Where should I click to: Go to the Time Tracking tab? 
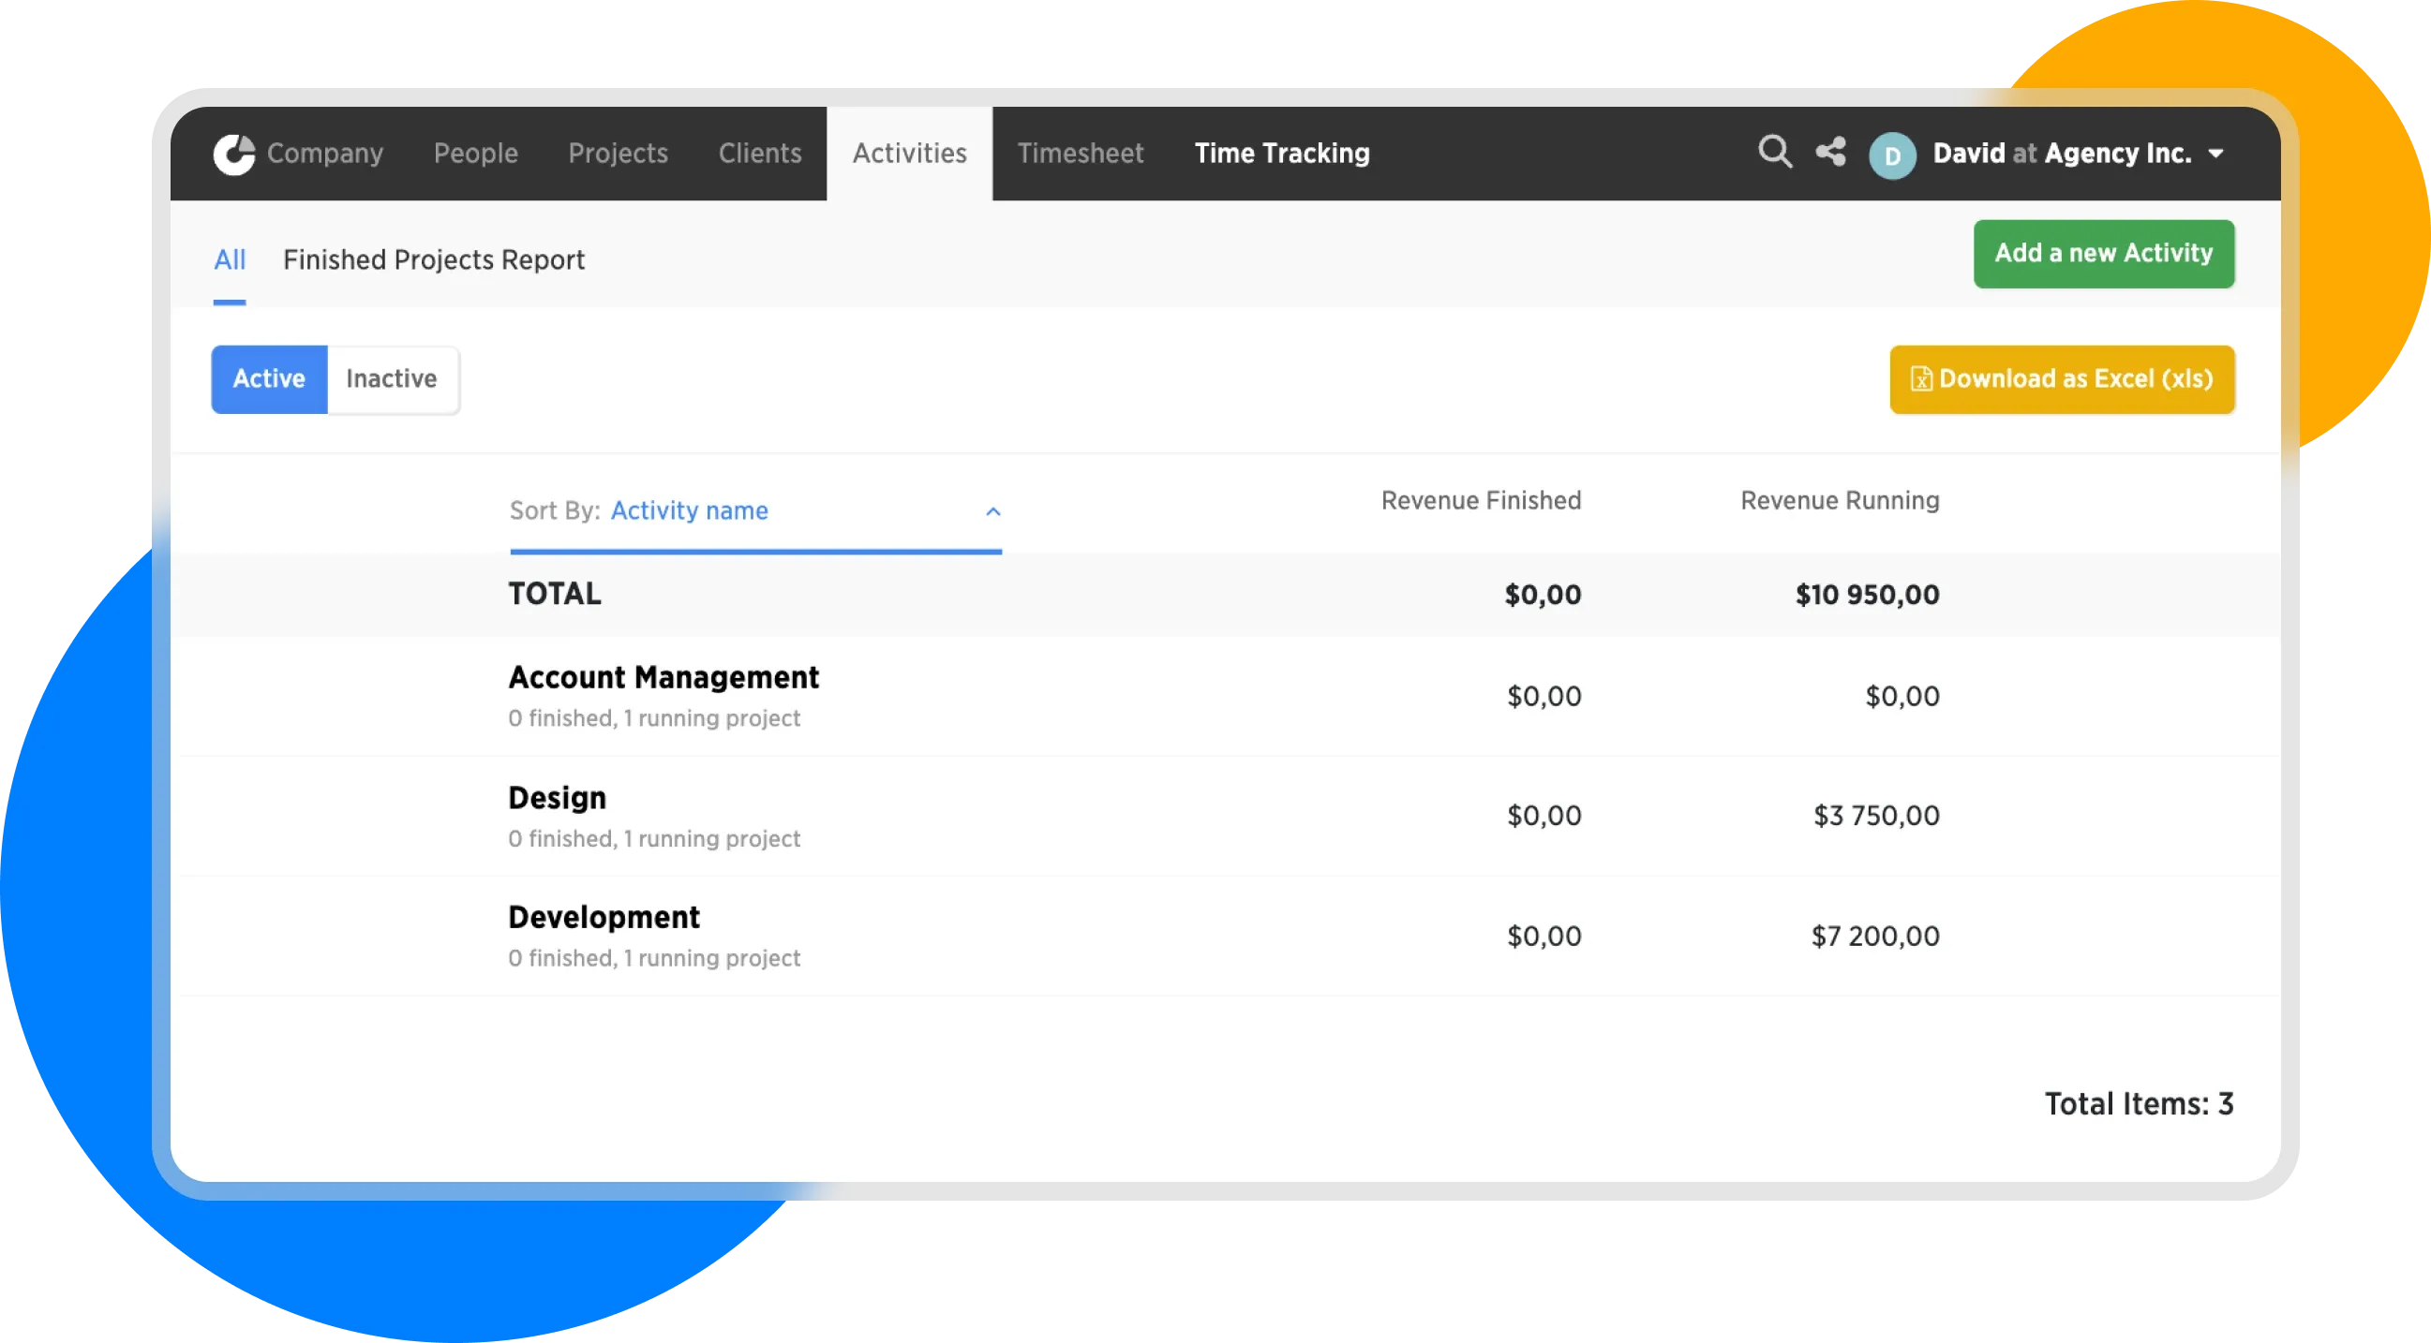1281,154
